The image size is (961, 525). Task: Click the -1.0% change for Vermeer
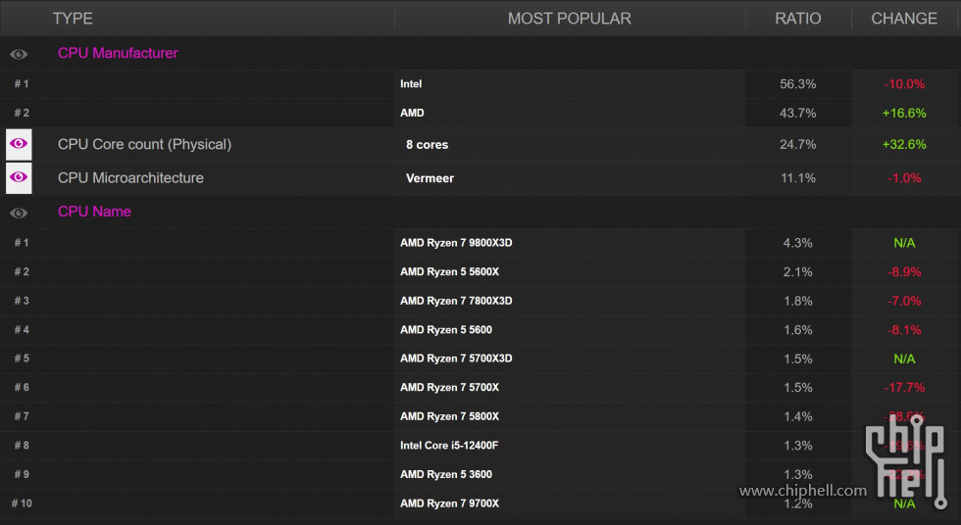(x=904, y=178)
